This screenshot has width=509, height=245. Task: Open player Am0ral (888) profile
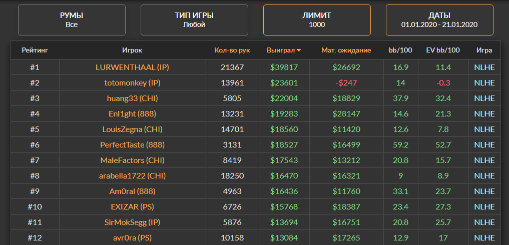tap(133, 191)
